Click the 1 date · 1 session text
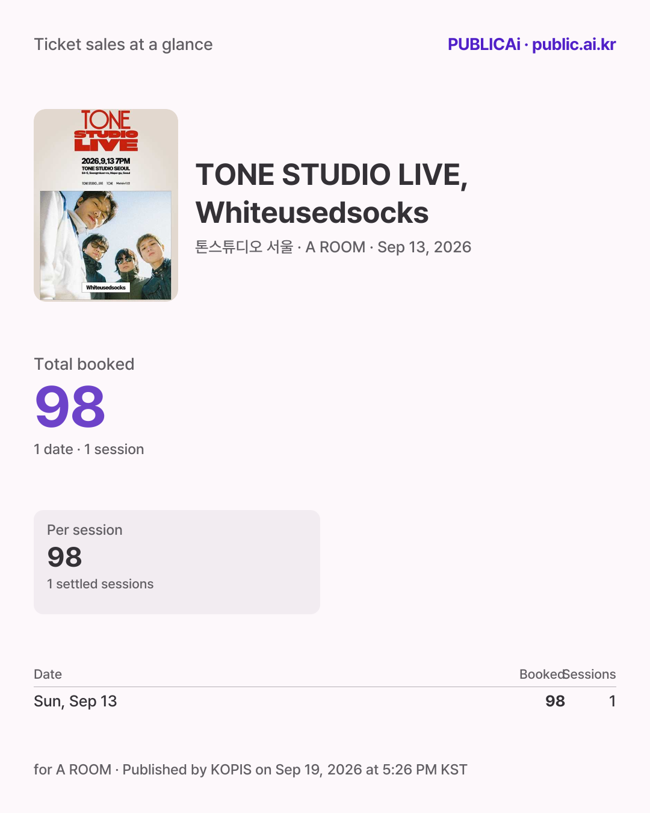650x813 pixels. tap(89, 449)
